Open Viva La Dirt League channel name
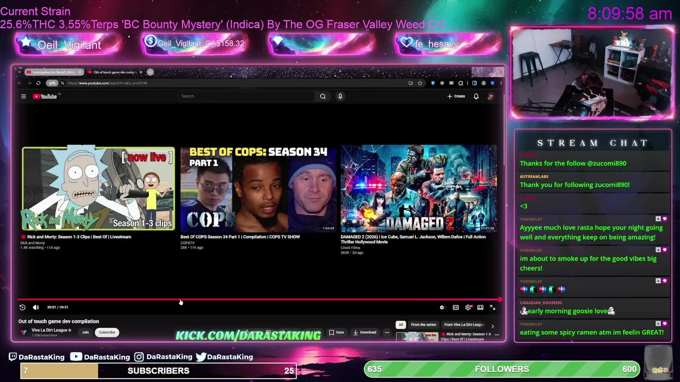This screenshot has width=680, height=382. pos(49,330)
